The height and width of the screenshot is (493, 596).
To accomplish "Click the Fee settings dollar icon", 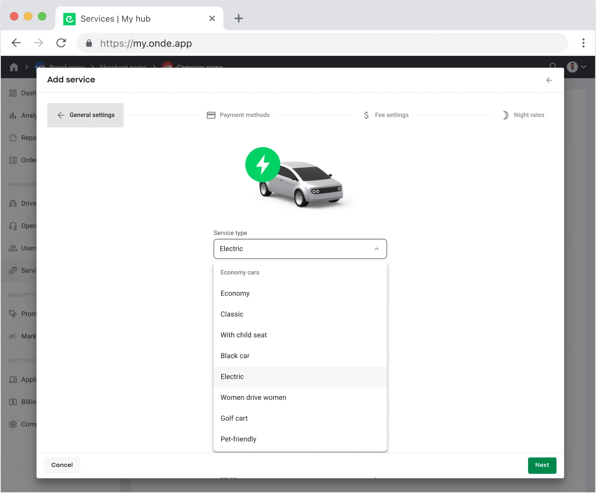I will [366, 115].
